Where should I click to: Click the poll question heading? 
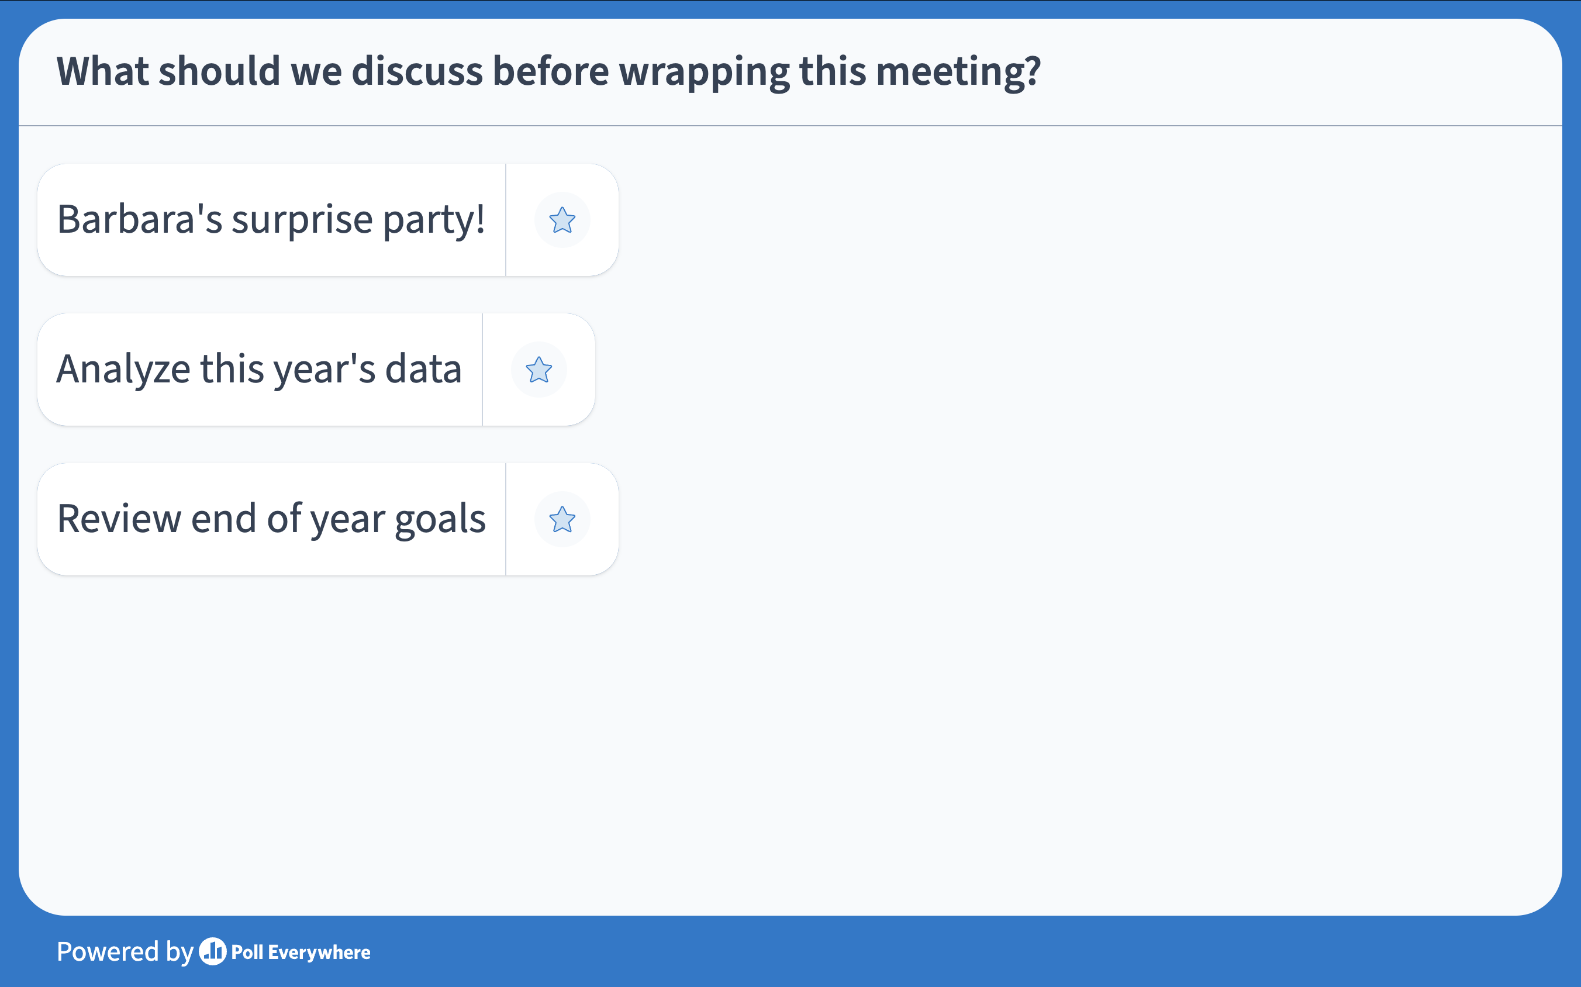(548, 71)
